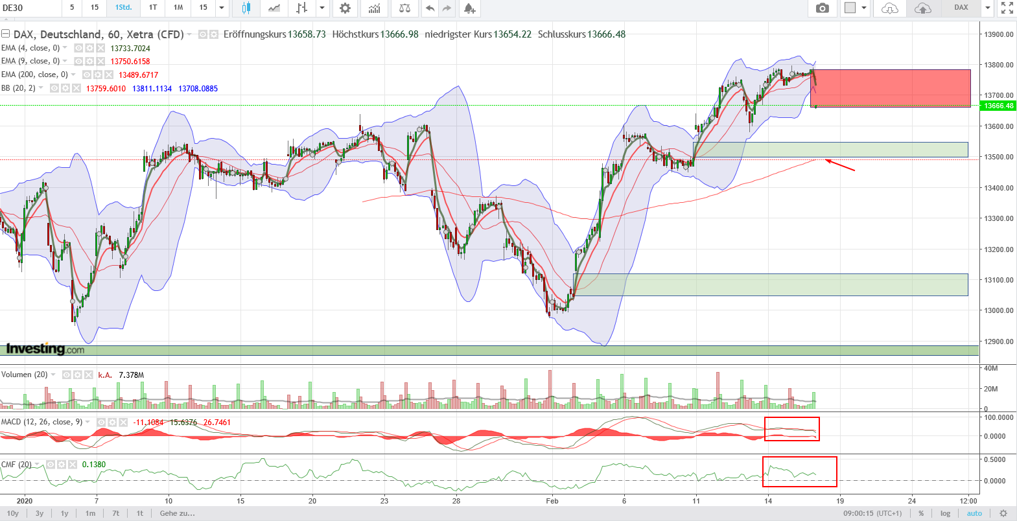Viewport: 1017px width, 521px height.
Task: Select the 1M monthly interval
Action: coord(178,8)
